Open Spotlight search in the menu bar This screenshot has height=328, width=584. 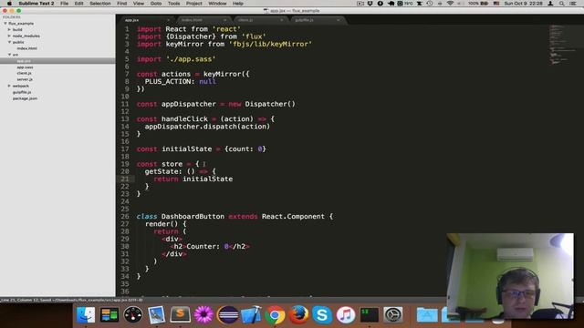[562, 4]
